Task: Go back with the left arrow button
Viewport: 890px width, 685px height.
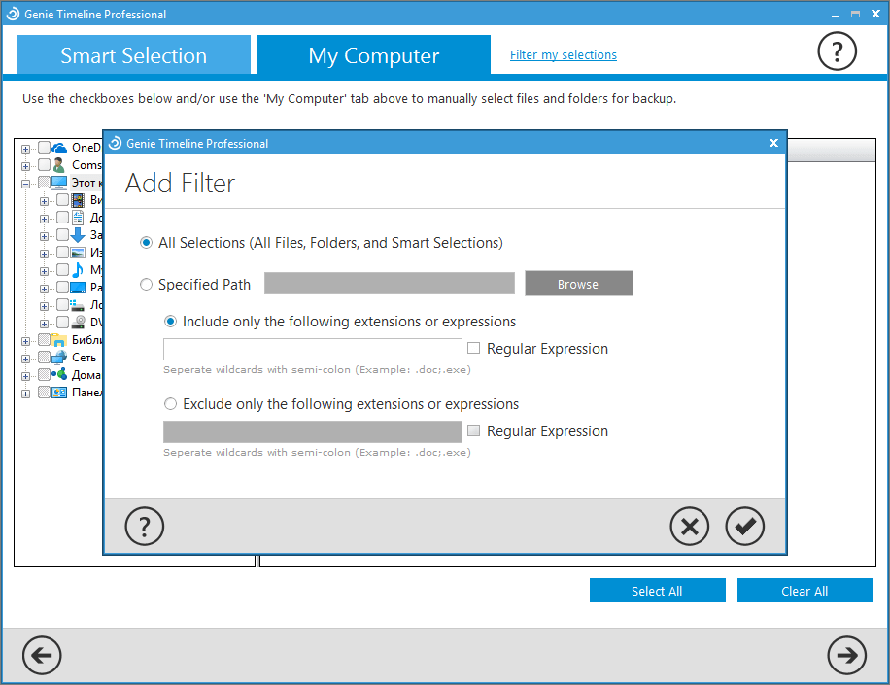Action: coord(42,656)
